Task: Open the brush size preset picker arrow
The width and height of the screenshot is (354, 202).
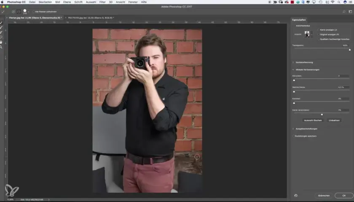Action: [29, 12]
